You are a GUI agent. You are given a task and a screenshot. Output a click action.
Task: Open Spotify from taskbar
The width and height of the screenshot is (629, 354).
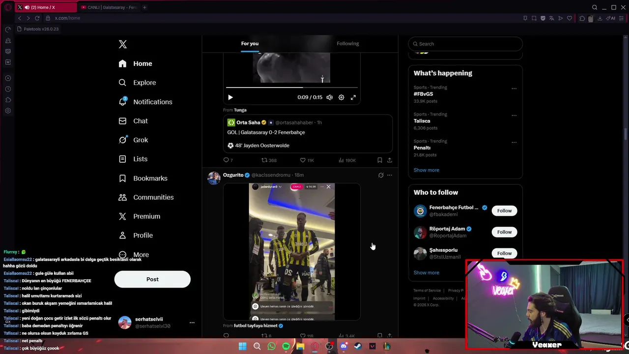click(x=286, y=347)
